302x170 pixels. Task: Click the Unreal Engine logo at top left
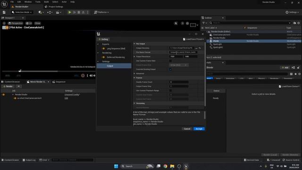click(x=4, y=4)
